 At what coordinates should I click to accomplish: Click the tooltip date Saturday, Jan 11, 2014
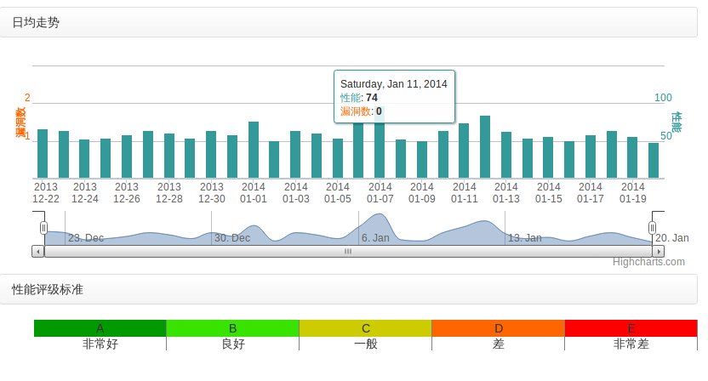coord(394,84)
